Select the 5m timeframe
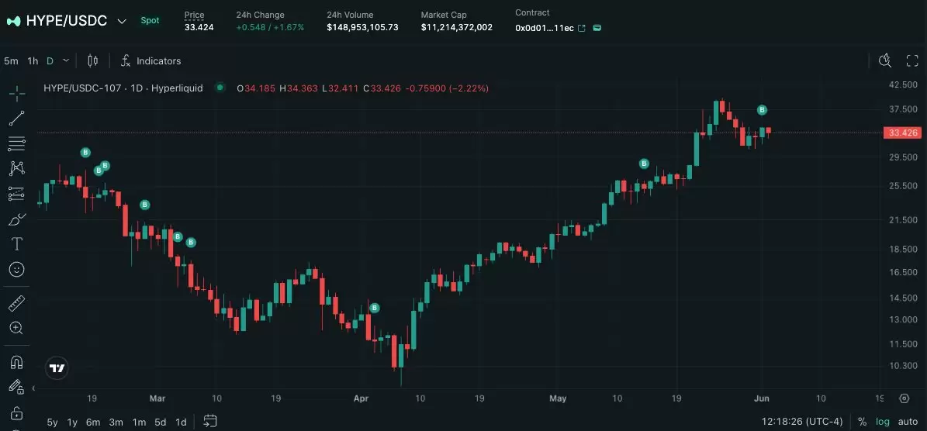Viewport: 927px width, 431px height. tap(11, 60)
